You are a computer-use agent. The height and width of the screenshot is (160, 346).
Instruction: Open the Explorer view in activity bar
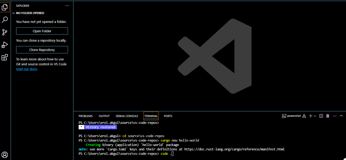pos(5,7)
